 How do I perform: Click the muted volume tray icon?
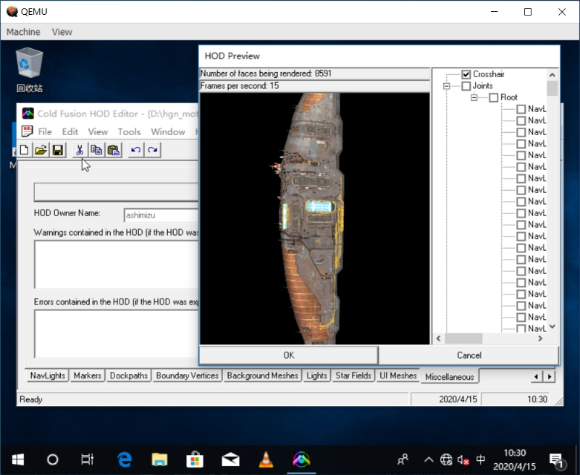pos(463,460)
